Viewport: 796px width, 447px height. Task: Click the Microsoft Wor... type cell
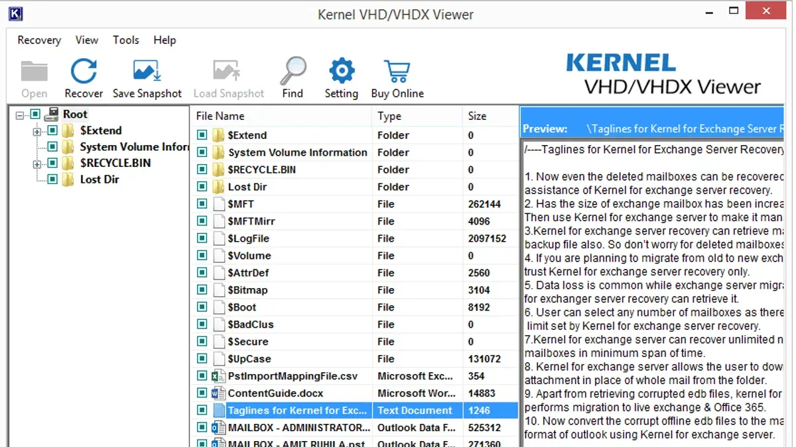[x=415, y=393]
